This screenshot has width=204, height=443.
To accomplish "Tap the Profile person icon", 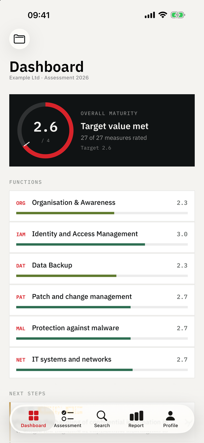I will coord(171,416).
